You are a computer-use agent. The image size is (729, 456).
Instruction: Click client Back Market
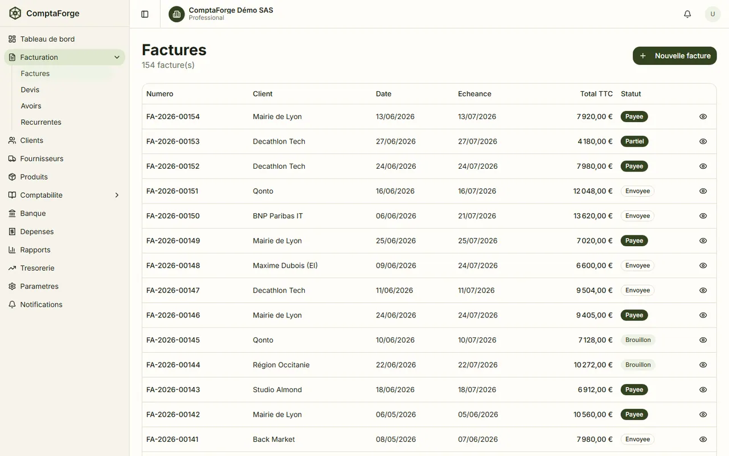click(x=274, y=439)
